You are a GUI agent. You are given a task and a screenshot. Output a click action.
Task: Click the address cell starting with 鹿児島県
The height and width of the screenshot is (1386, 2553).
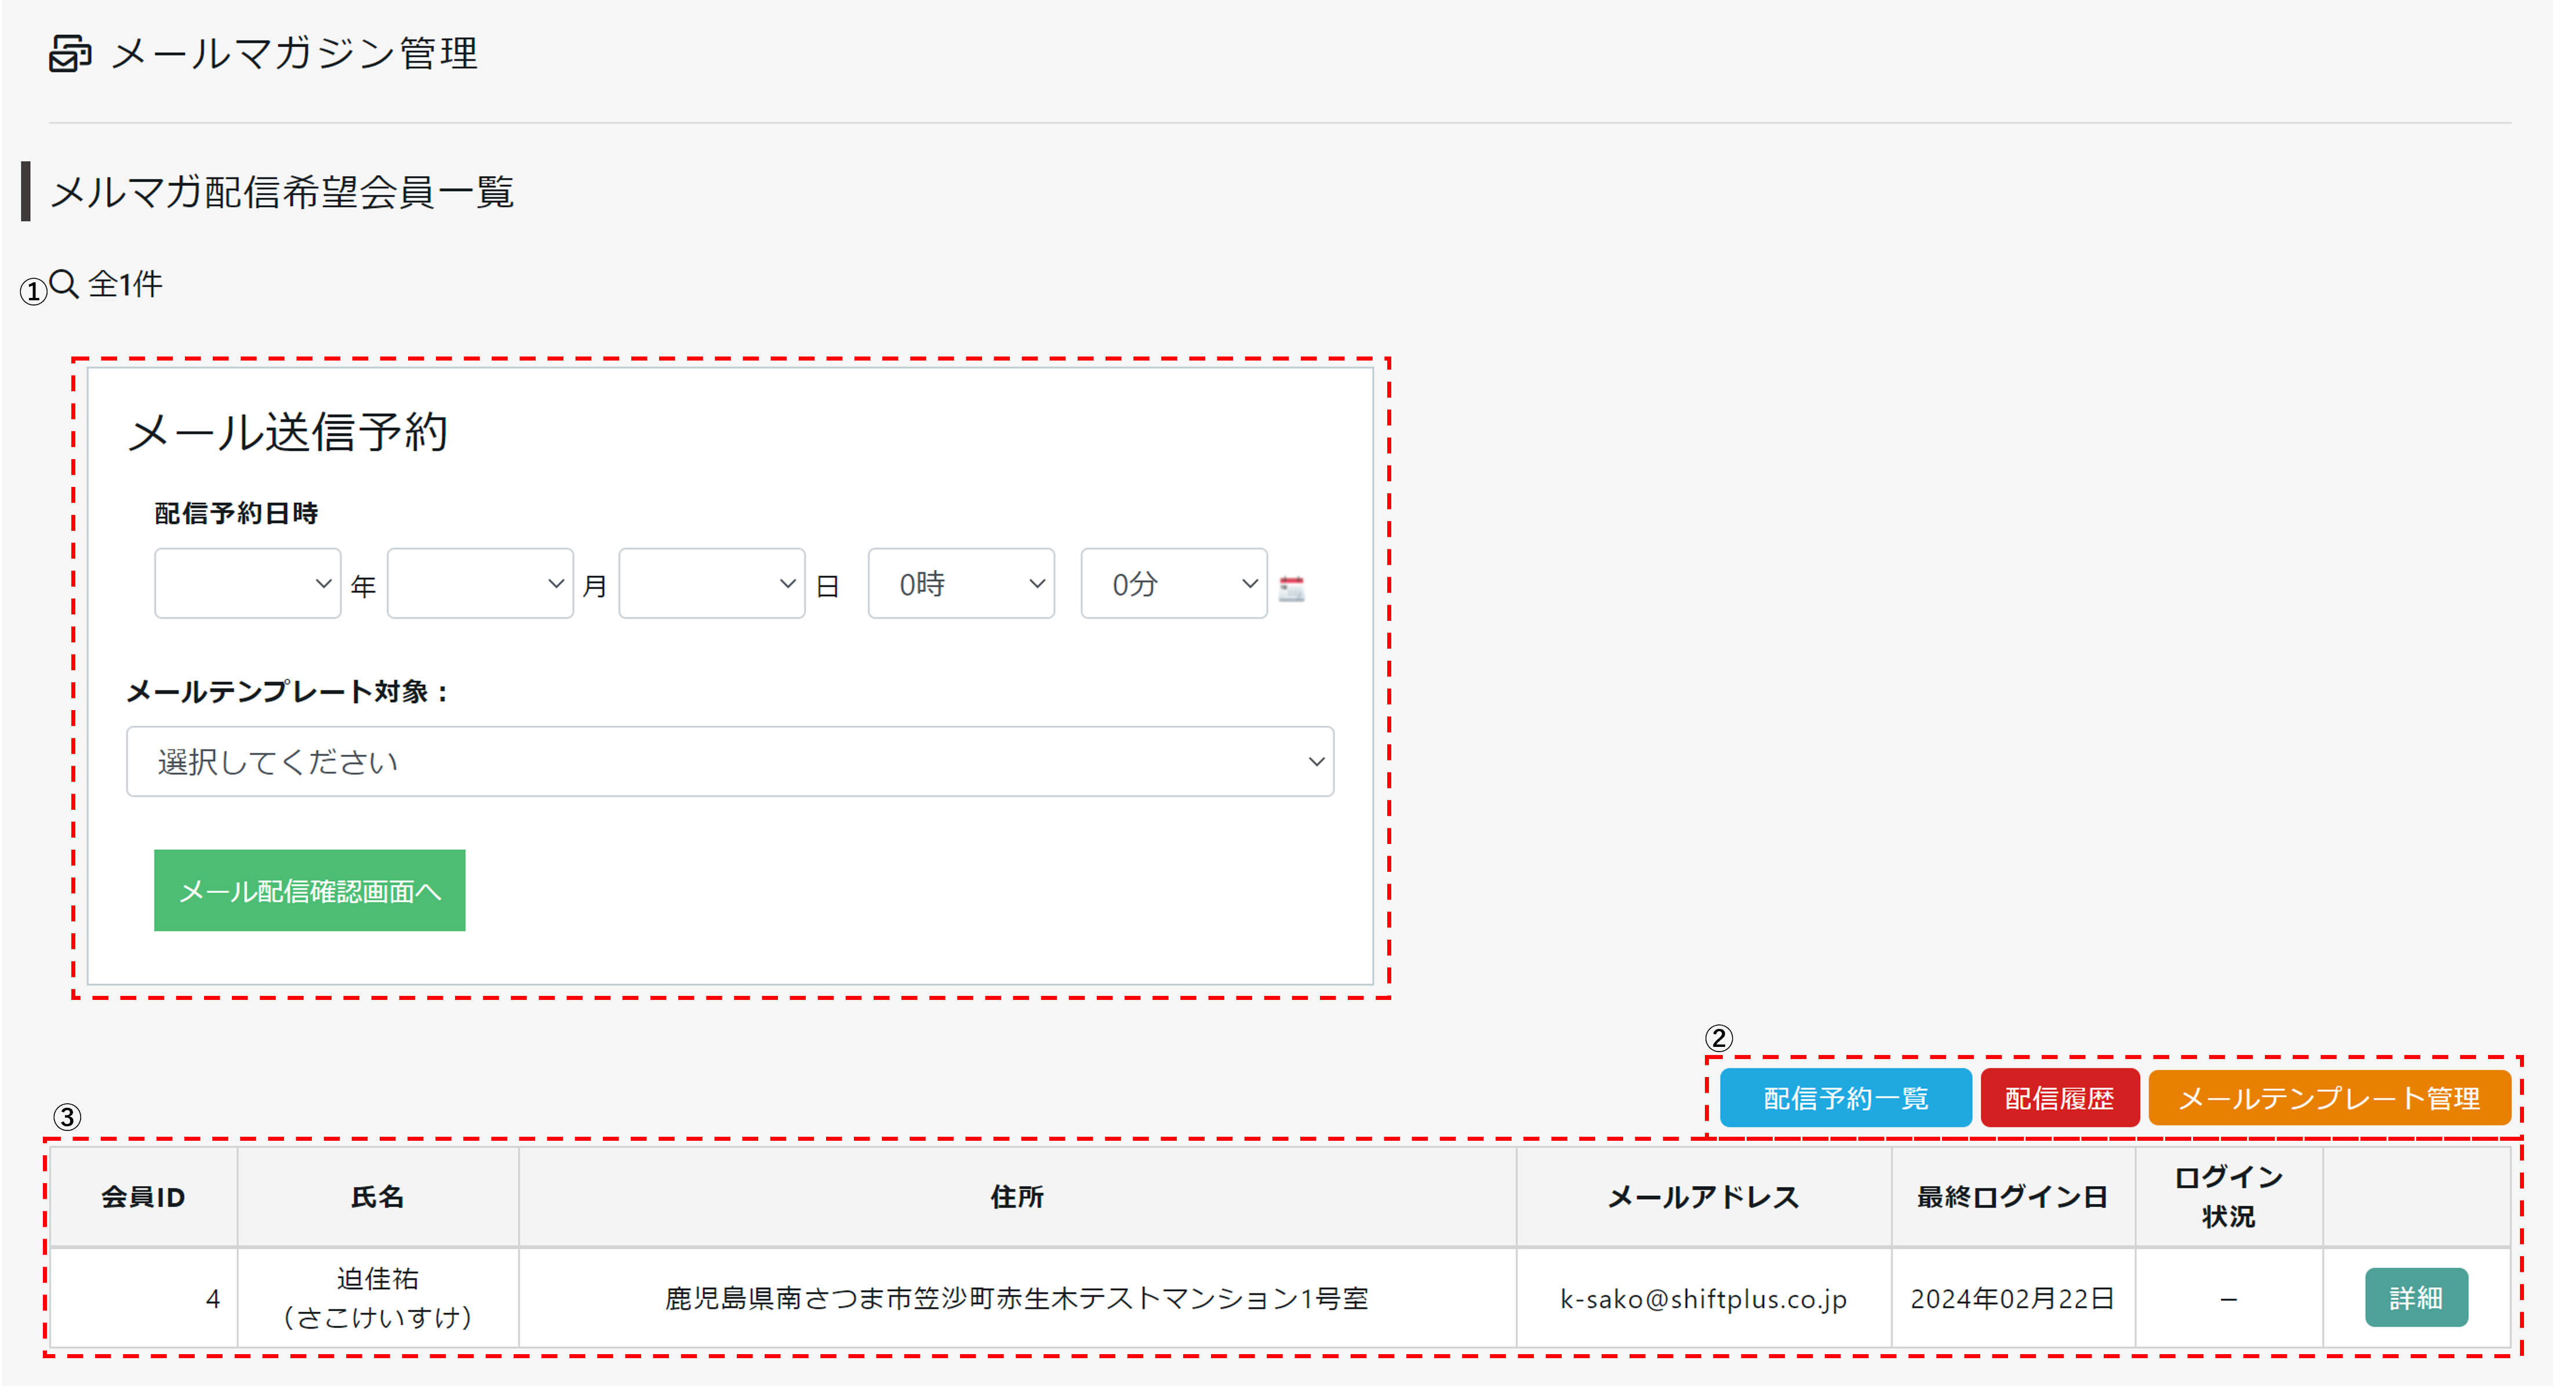click(x=1016, y=1299)
